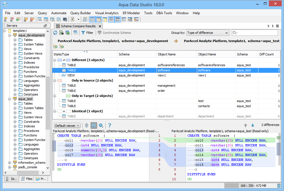Click the connect server plug icon
This screenshot has width=284, height=191.
[26, 19]
